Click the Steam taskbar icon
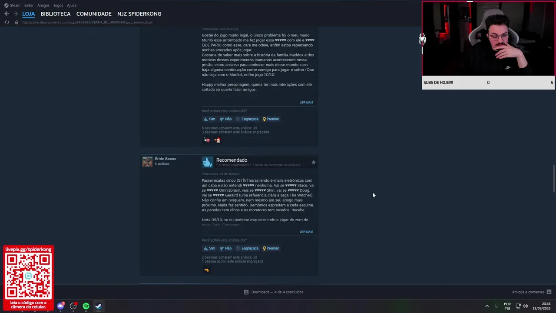 coord(99,306)
